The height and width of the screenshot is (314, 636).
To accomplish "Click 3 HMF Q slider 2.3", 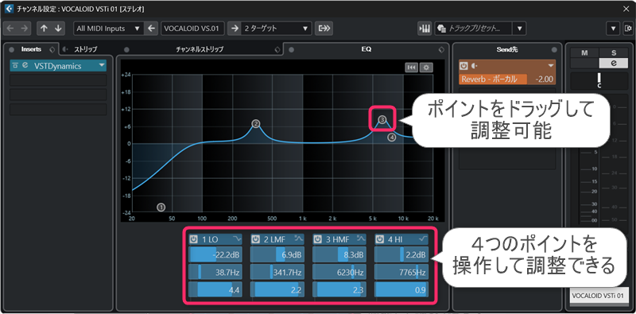I will point(339,289).
